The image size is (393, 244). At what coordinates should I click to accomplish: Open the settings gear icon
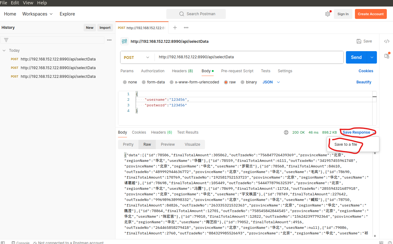[x=327, y=14]
